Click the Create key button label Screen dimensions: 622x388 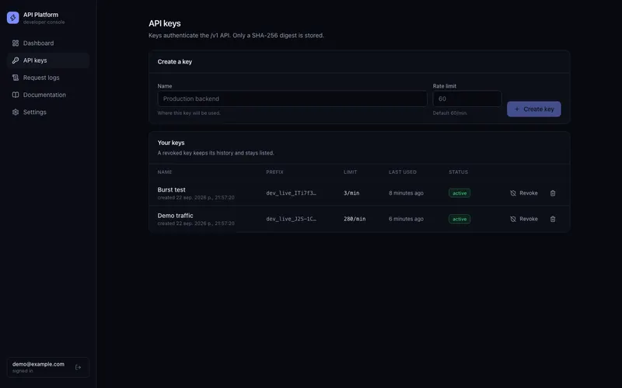point(538,109)
